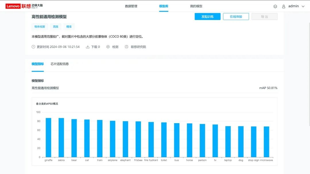Click the bus bar in chart
The image size is (310, 174).
click(177, 140)
